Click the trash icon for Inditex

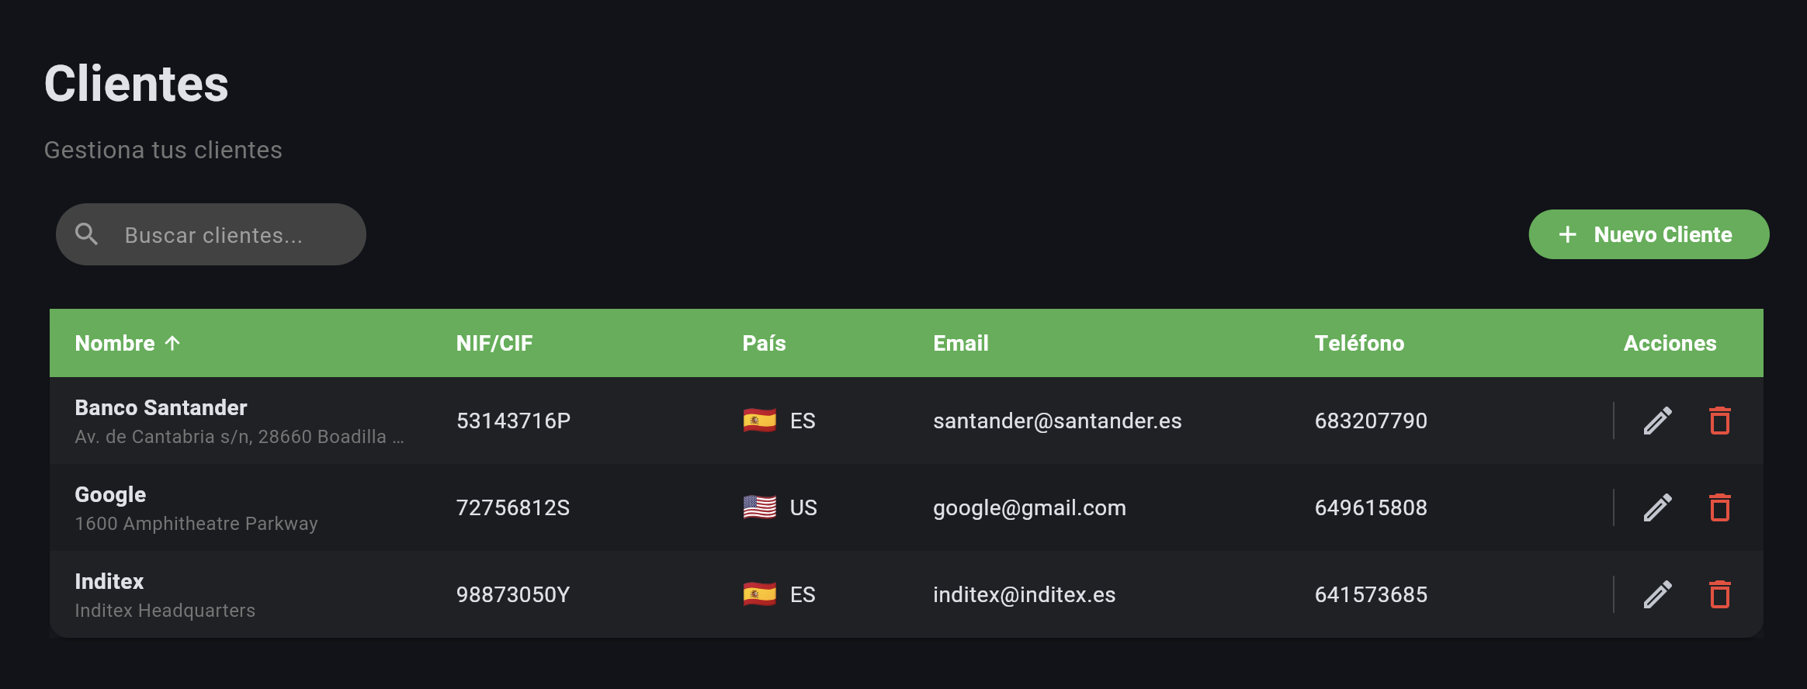tap(1719, 594)
